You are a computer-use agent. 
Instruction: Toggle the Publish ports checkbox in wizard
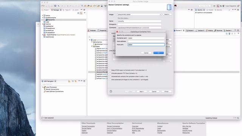tap(110, 33)
